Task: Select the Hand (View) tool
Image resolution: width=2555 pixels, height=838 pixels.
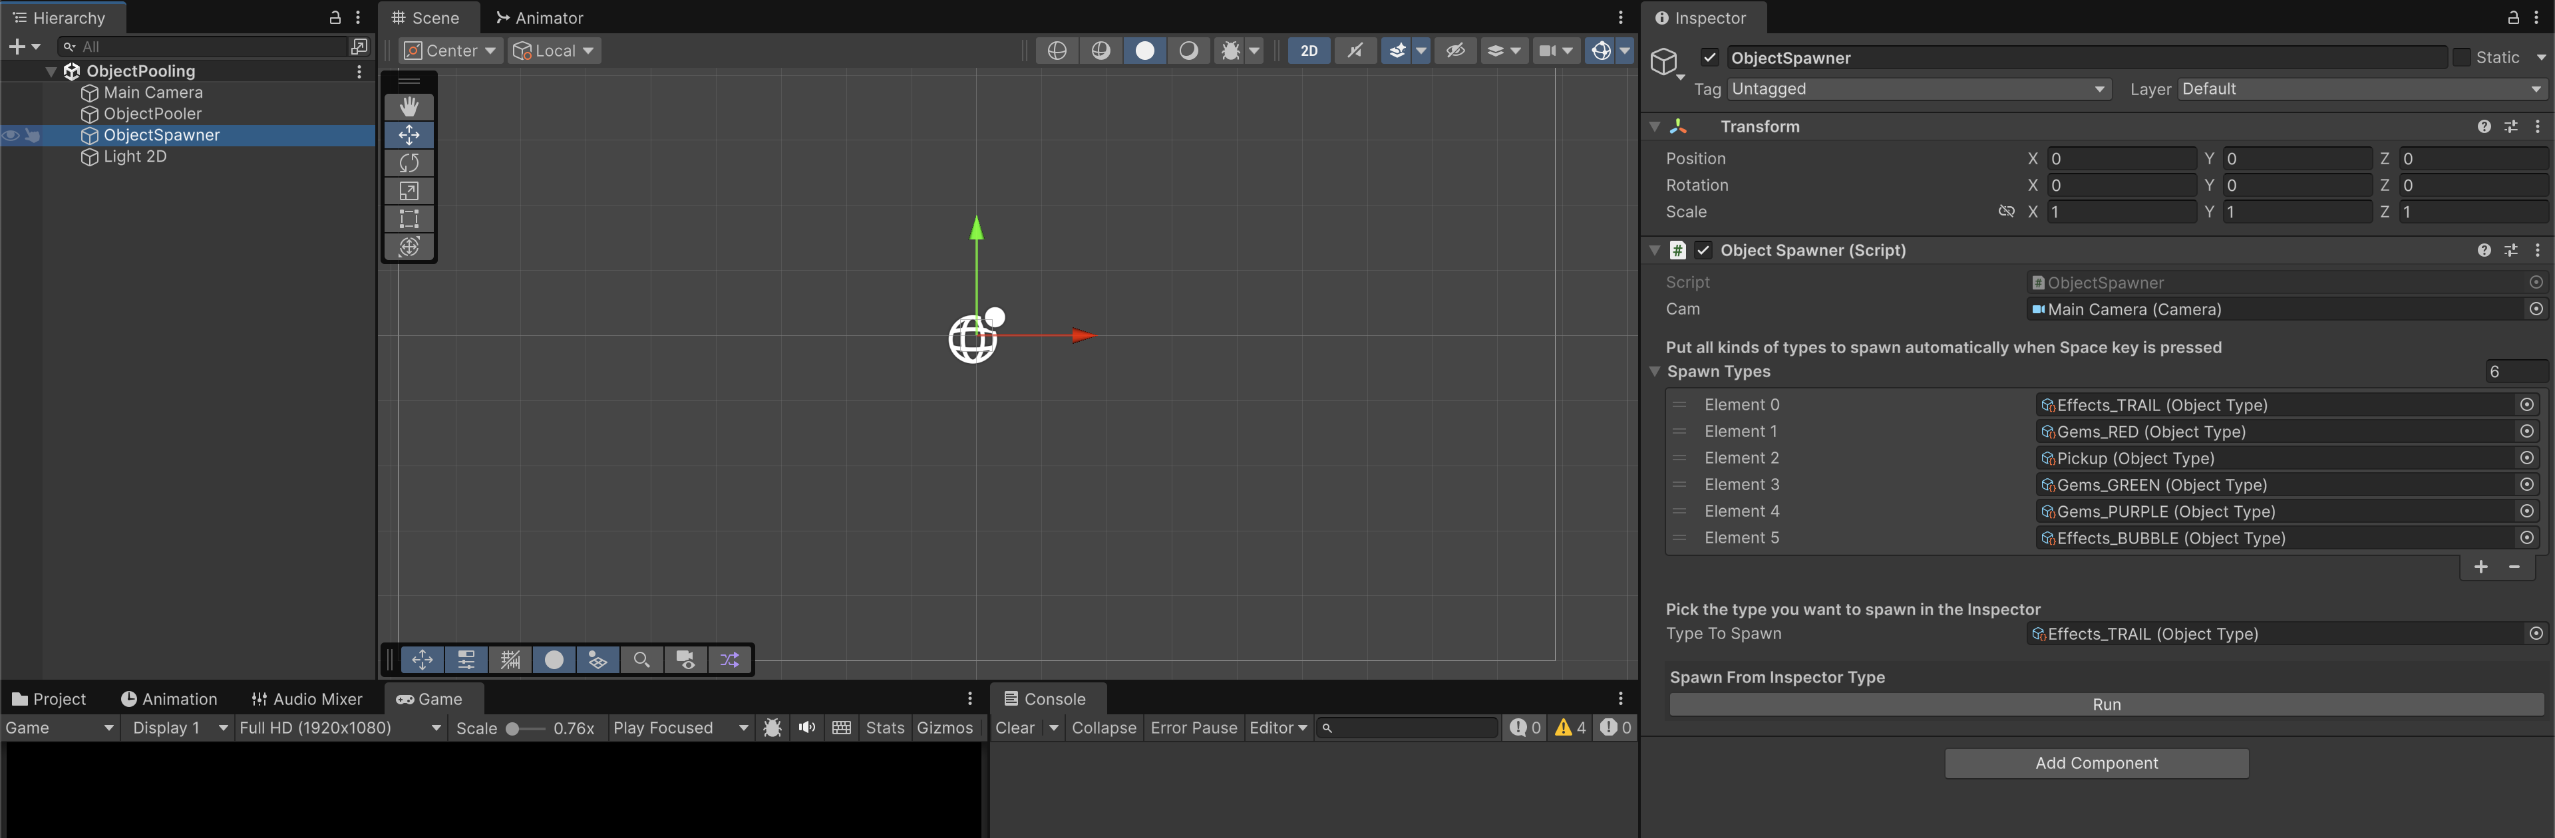Action: [409, 106]
